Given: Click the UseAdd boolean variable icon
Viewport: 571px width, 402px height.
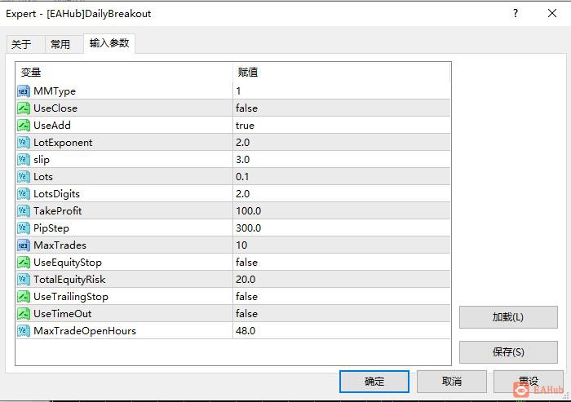Looking at the screenshot, I should pyautogui.click(x=24, y=126).
